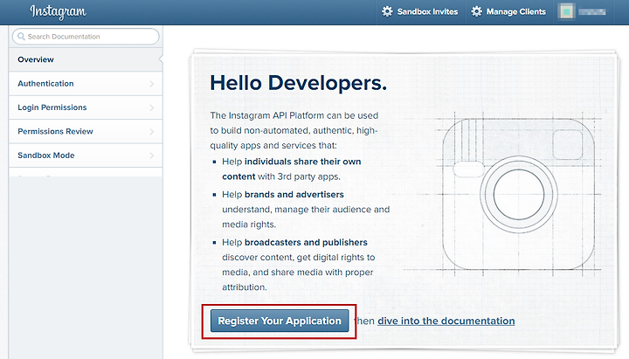Expand the Sandbox Mode chevron arrow
The height and width of the screenshot is (359, 629).
tap(152, 155)
